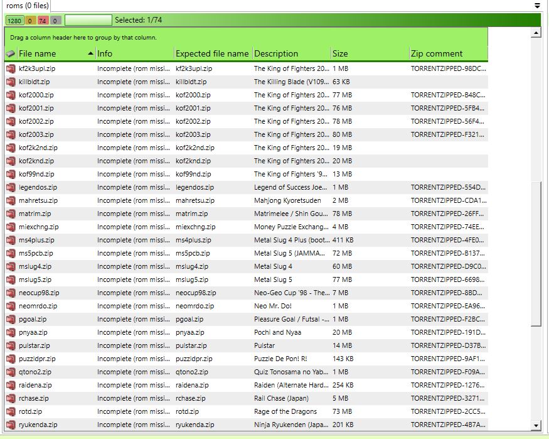Image resolution: width=549 pixels, height=439 pixels.
Task: Click the 'Metal Slug 5' description cell
Action: coord(273,280)
